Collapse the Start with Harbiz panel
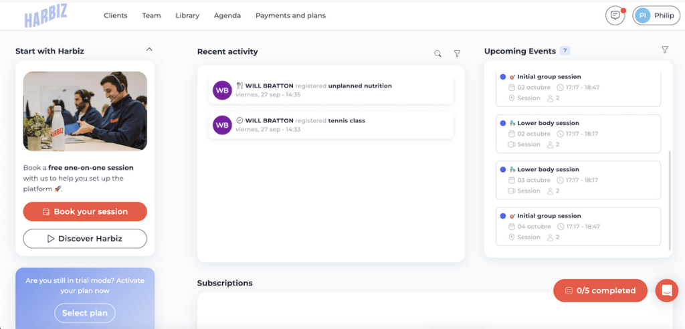Viewport: 685px width, 329px height. coord(149,49)
